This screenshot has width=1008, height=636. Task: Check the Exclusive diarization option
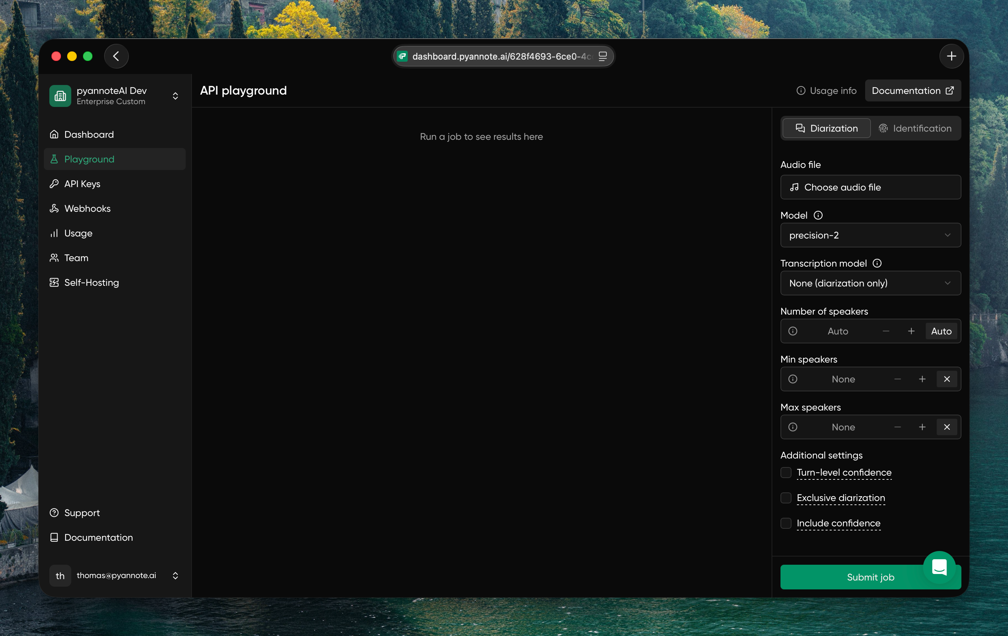click(x=785, y=498)
